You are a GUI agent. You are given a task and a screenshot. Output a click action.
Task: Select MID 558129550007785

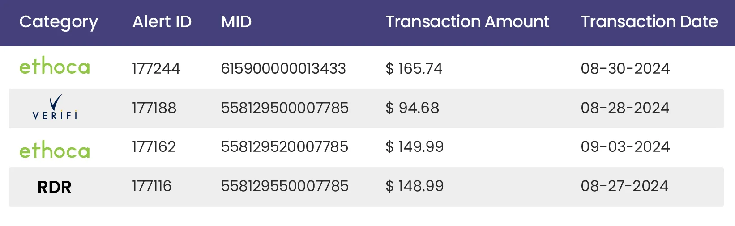[x=285, y=186]
